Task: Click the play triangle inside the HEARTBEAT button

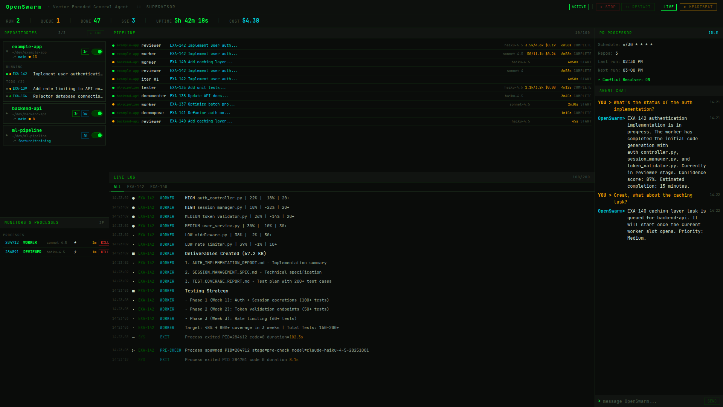Action: click(x=684, y=7)
